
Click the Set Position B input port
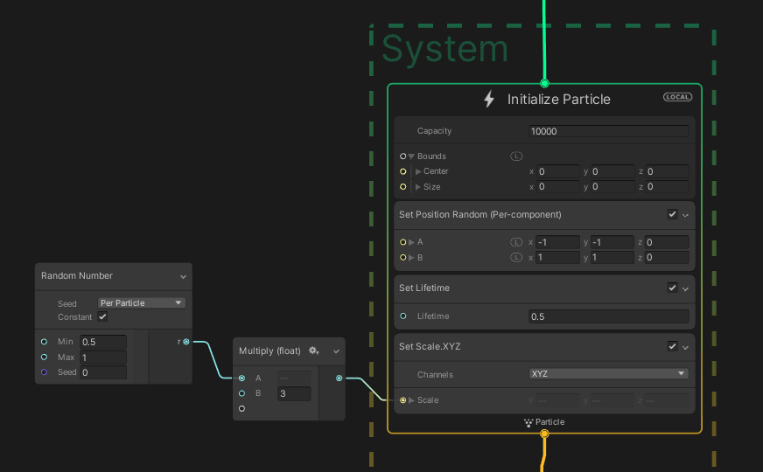click(x=402, y=258)
